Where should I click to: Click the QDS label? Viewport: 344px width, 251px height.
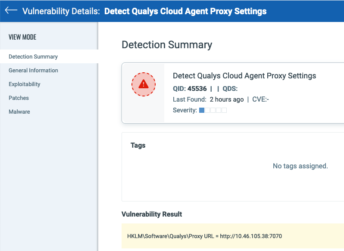coord(230,89)
